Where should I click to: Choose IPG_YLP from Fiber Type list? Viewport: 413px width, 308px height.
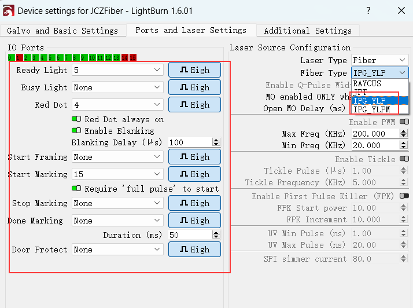380,101
